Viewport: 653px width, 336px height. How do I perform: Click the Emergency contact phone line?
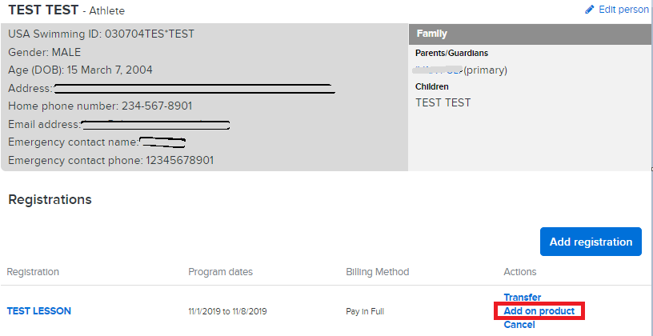(110, 160)
